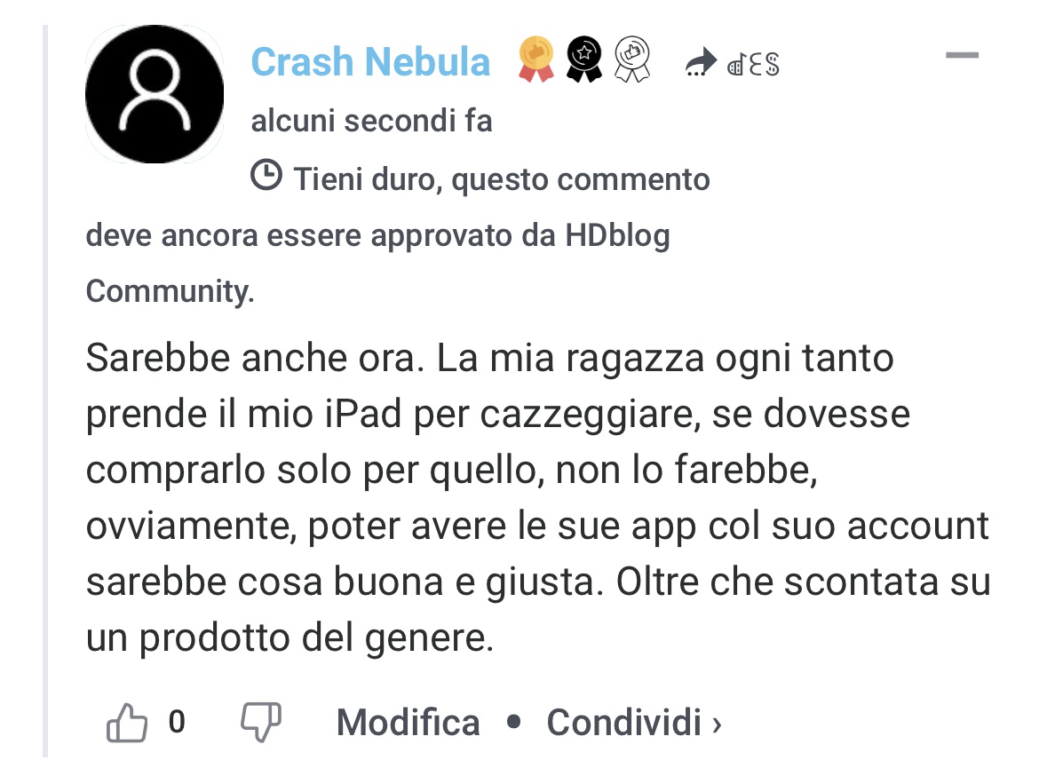Click the 'Tieni duro' pending approval notice
Image resolution: width=1039 pixels, height=776 pixels.
(x=398, y=234)
